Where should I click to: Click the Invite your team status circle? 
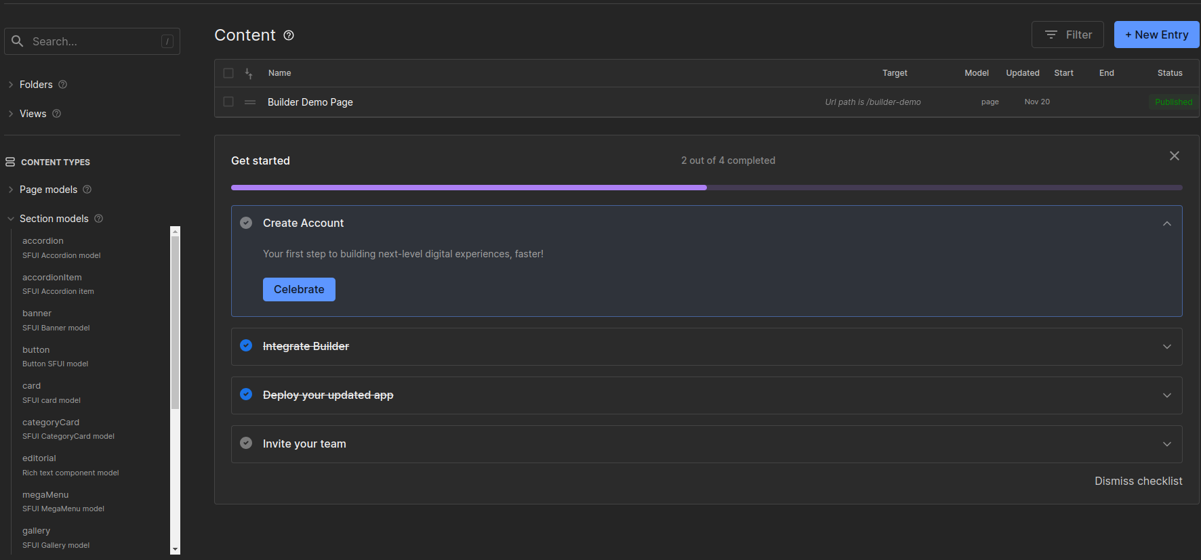click(246, 444)
